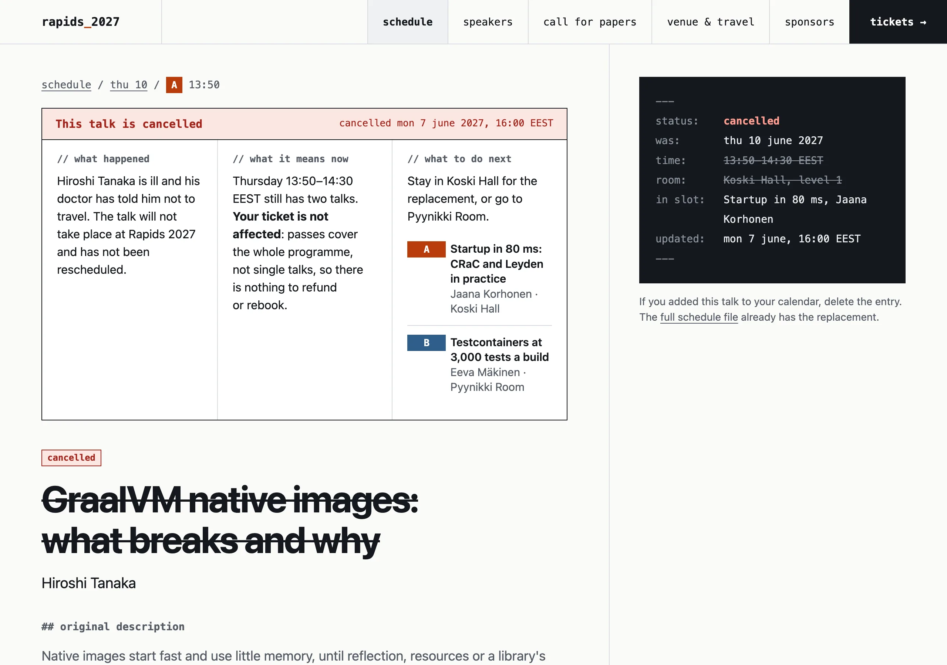
Task: Click speaker name Hiroshi Tanaka below title
Action: (89, 583)
